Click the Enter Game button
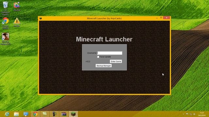 click(116, 61)
